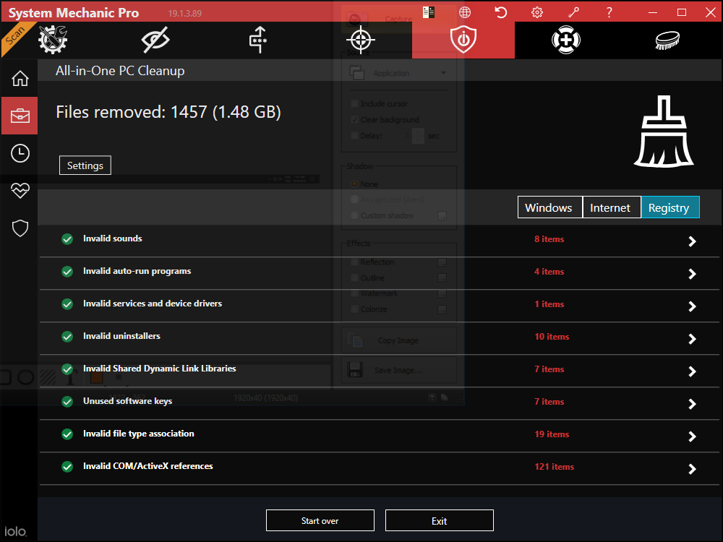
Task: Click the Unused software keys label
Action: pyautogui.click(x=128, y=401)
